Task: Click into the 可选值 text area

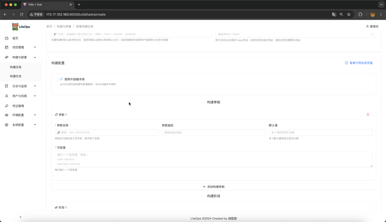Action: point(213,159)
